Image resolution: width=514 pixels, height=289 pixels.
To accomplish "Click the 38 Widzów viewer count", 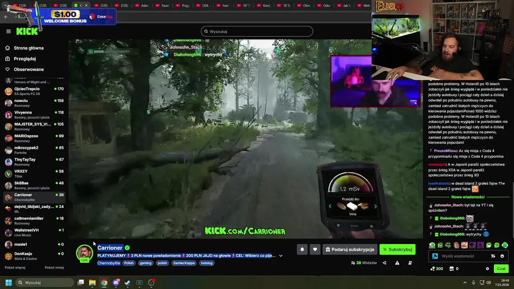I will 364,263.
